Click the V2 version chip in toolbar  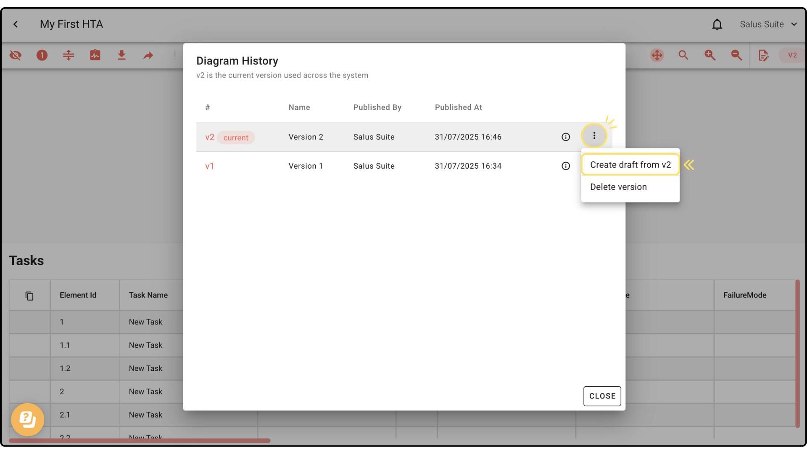[792, 55]
